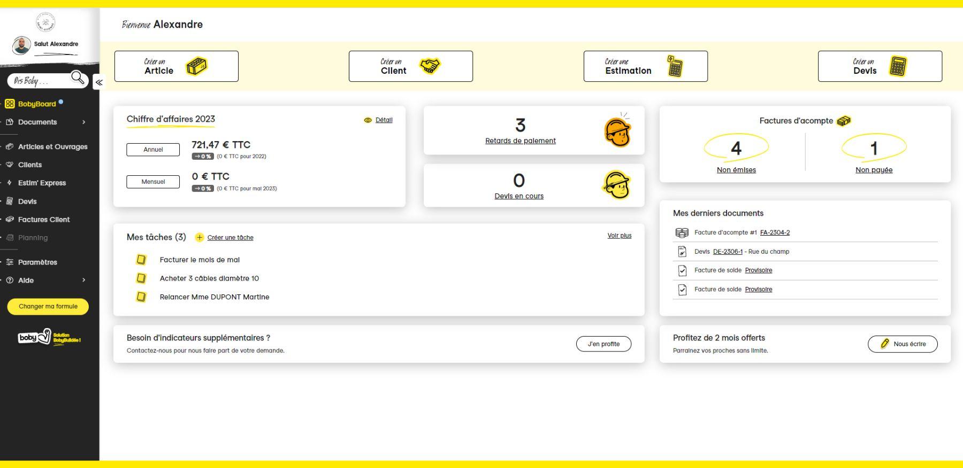This screenshot has width=963, height=468.
Task: Go to Planning in the sidebar
Action: 33,238
